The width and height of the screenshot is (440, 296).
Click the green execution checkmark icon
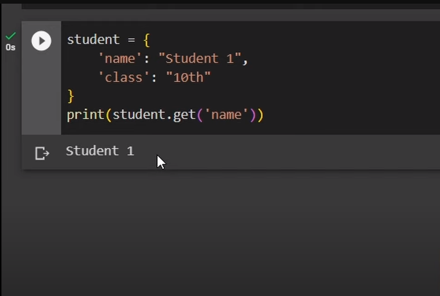(11, 36)
